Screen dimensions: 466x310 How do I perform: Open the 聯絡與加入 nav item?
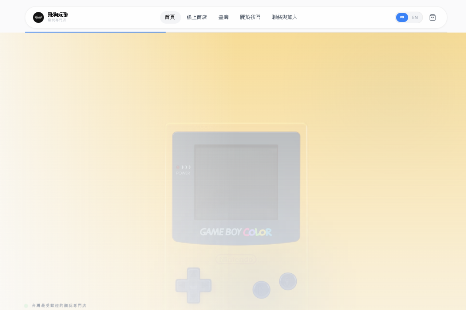(285, 17)
